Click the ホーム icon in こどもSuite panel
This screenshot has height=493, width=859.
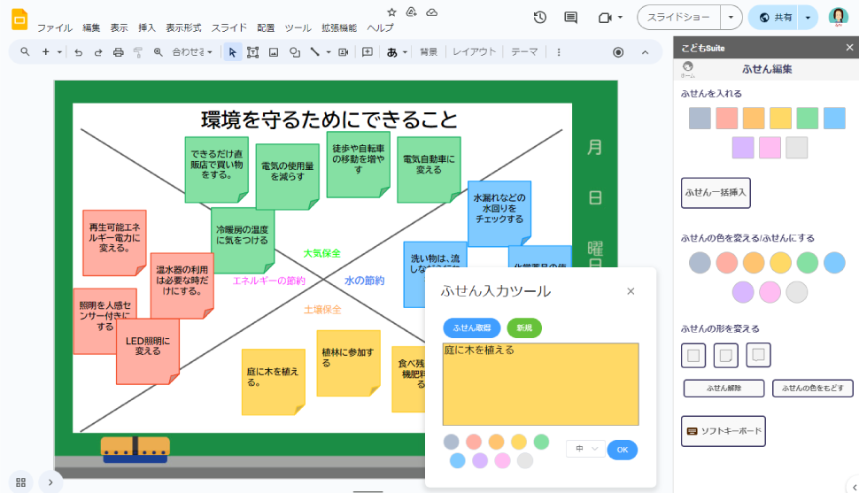[x=688, y=68]
